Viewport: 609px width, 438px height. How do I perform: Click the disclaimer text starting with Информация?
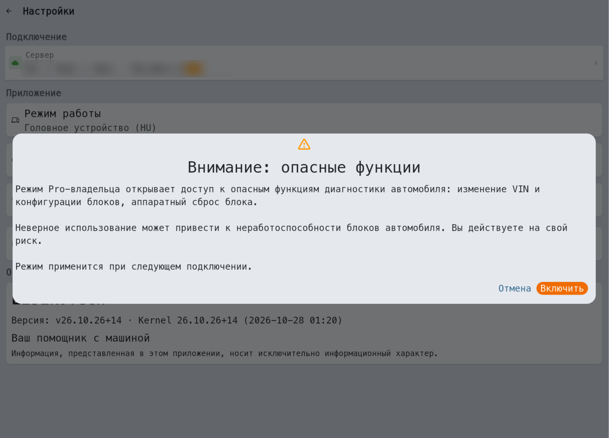224,353
